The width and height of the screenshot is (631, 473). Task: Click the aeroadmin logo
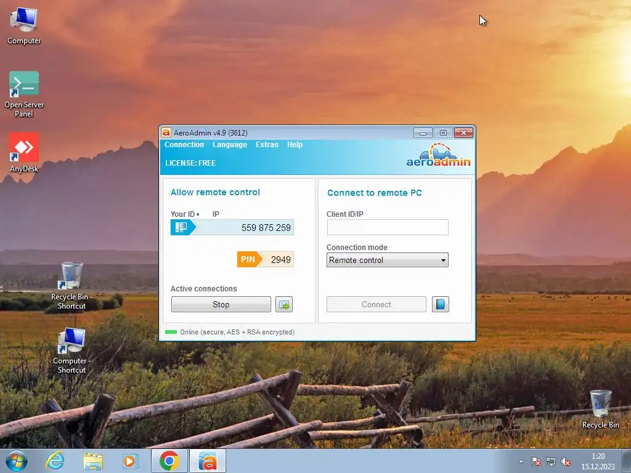click(x=438, y=156)
